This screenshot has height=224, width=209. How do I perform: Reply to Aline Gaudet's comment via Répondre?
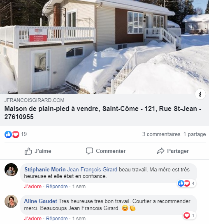point(57,219)
